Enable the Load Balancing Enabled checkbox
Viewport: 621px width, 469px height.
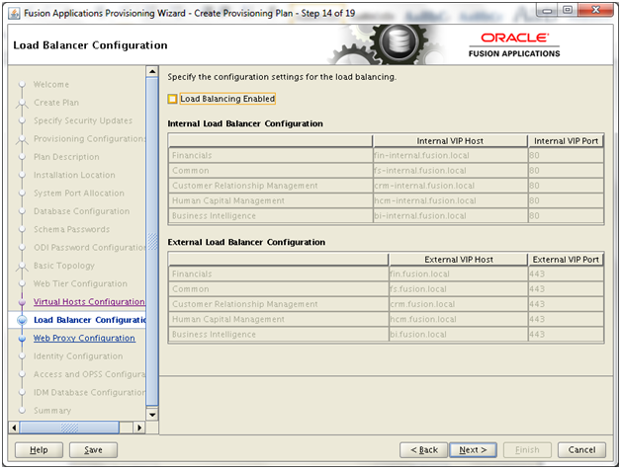point(172,99)
